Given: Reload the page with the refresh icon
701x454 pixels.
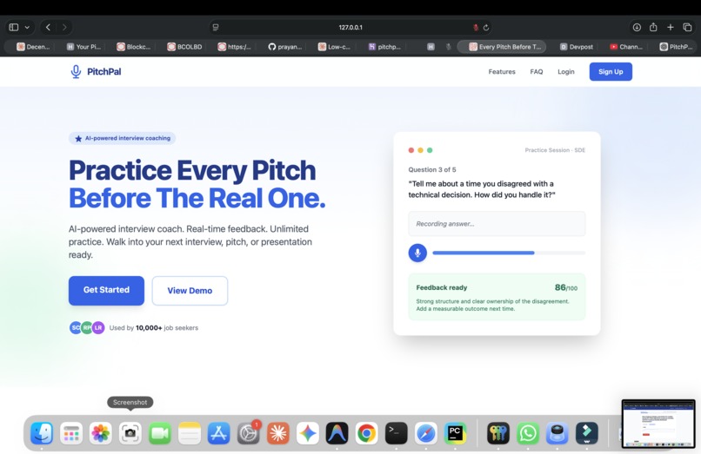Looking at the screenshot, I should (x=486, y=27).
